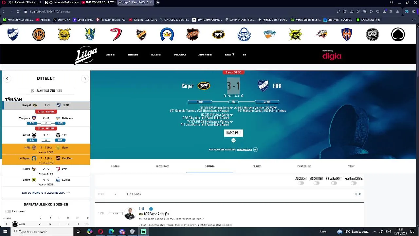Open the SaiPa yellow logo in top bar
This screenshot has width=419, height=236.
295,34
